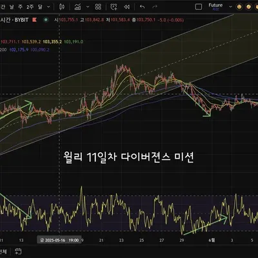This screenshot has height=258, width=258.
Task: Click the 29 date tick on the time axis
Action: pos(182,240)
